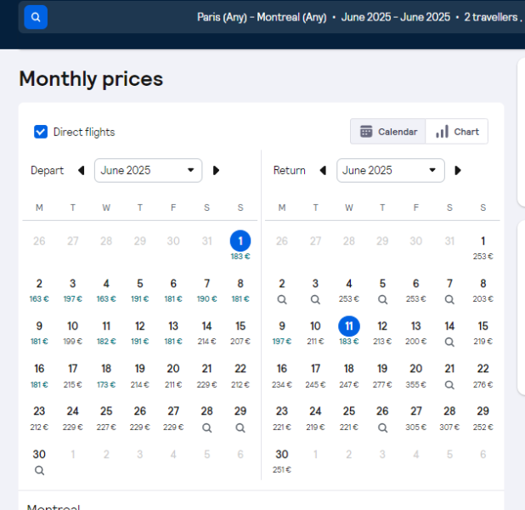
Task: Select return June 29 at 252 €
Action: tap(483, 418)
